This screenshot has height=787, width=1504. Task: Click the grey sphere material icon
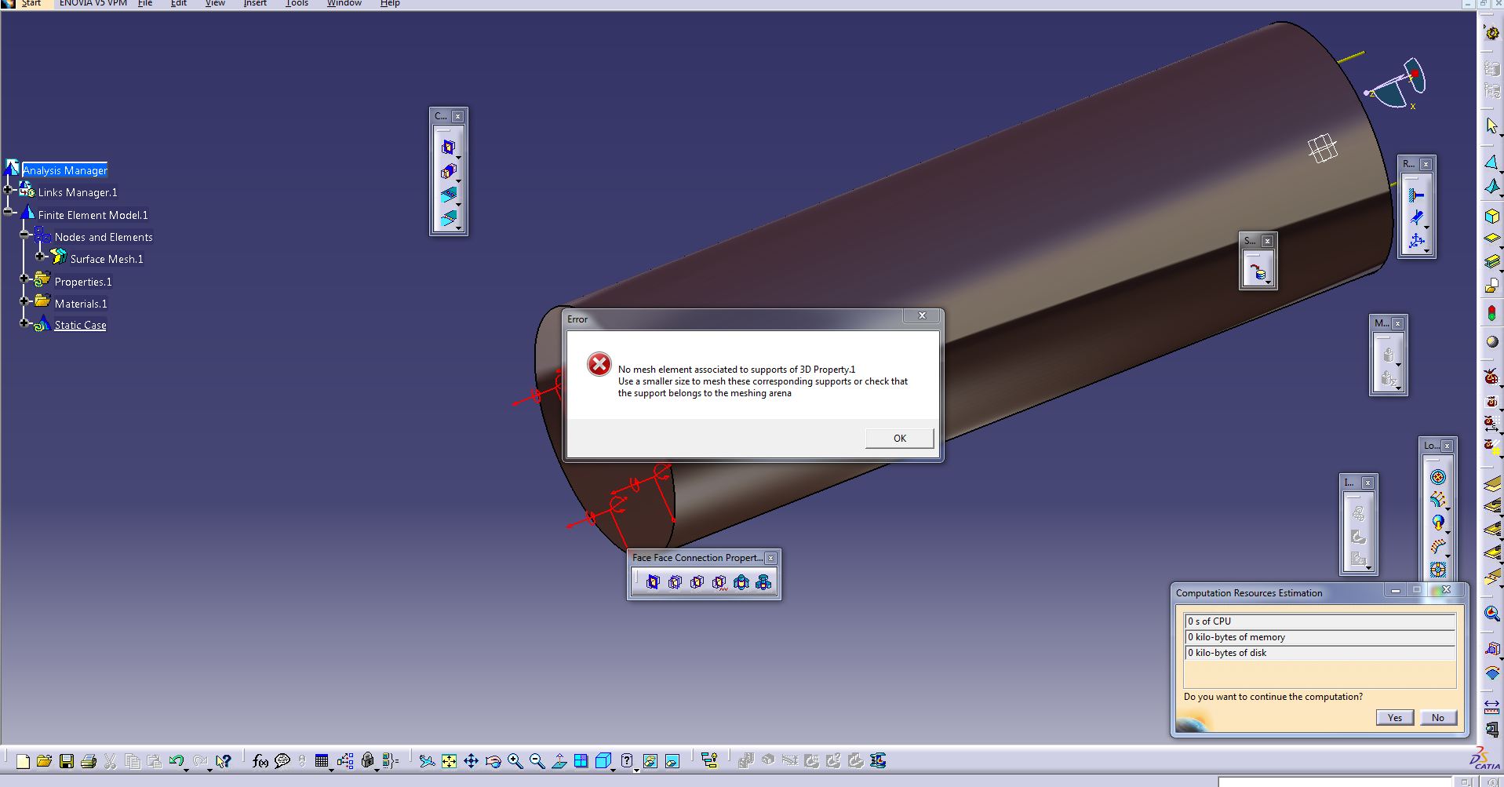pyautogui.click(x=1491, y=342)
